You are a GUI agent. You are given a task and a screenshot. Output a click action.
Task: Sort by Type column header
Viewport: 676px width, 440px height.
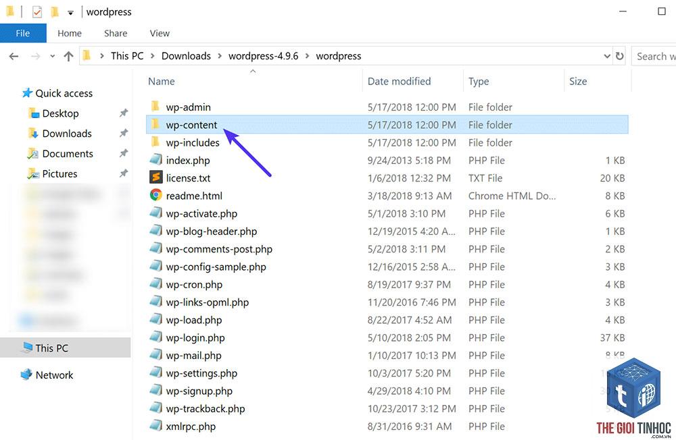pyautogui.click(x=479, y=82)
